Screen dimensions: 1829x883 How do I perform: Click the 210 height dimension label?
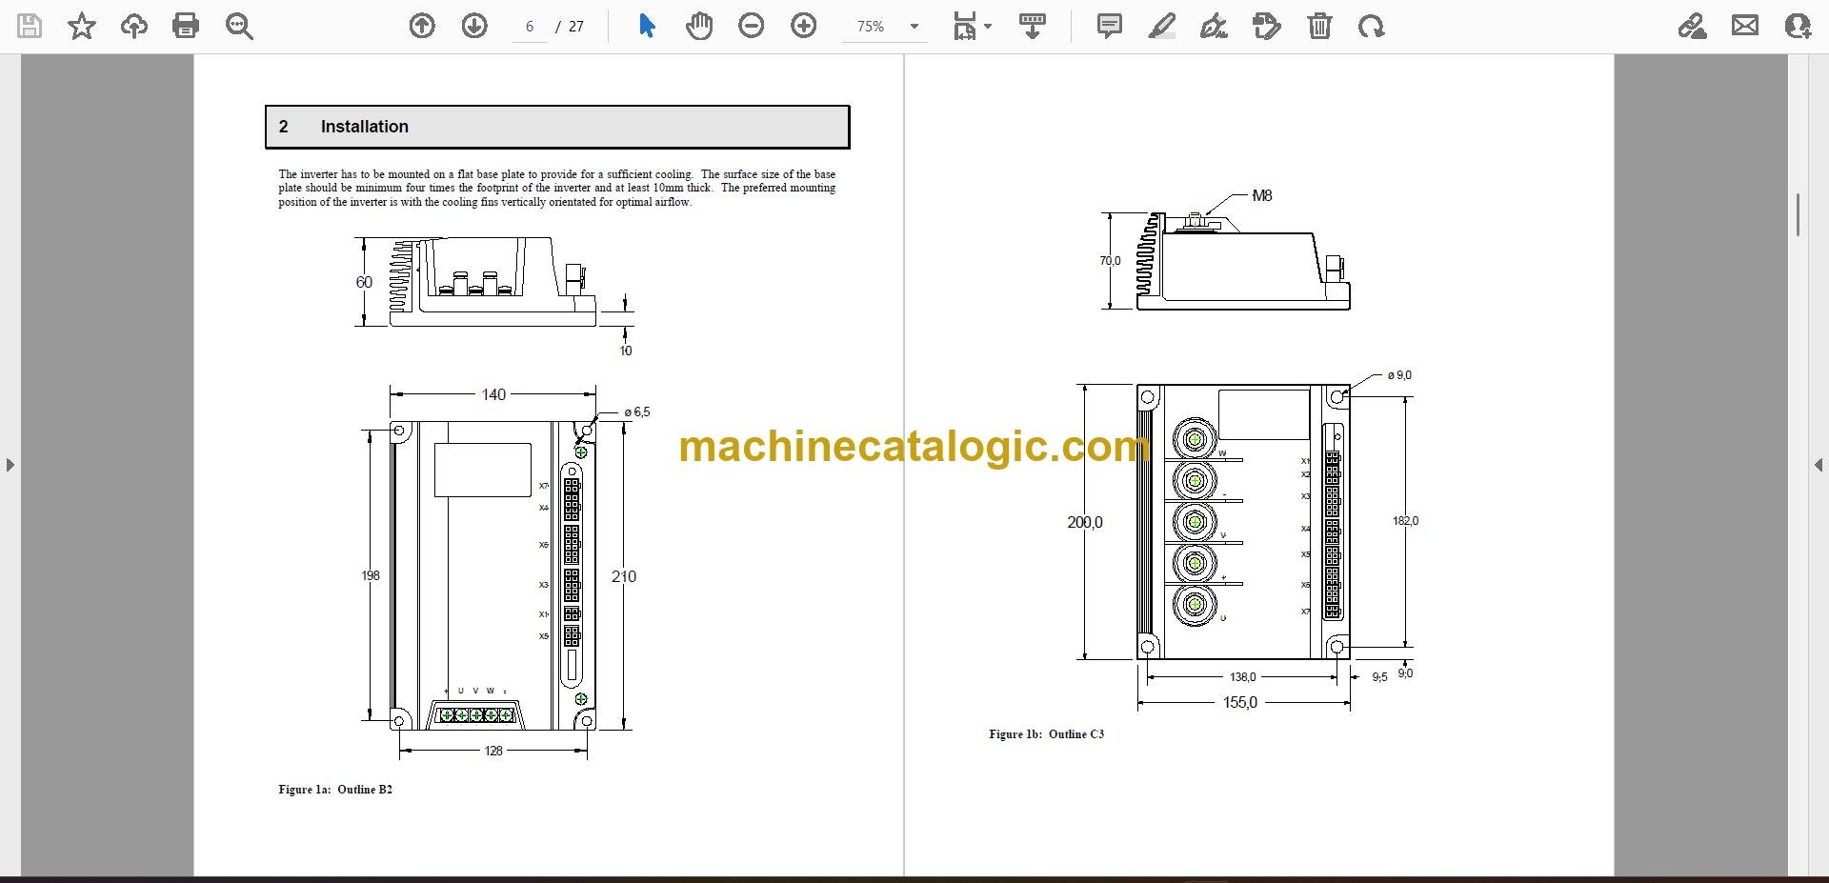(x=624, y=576)
